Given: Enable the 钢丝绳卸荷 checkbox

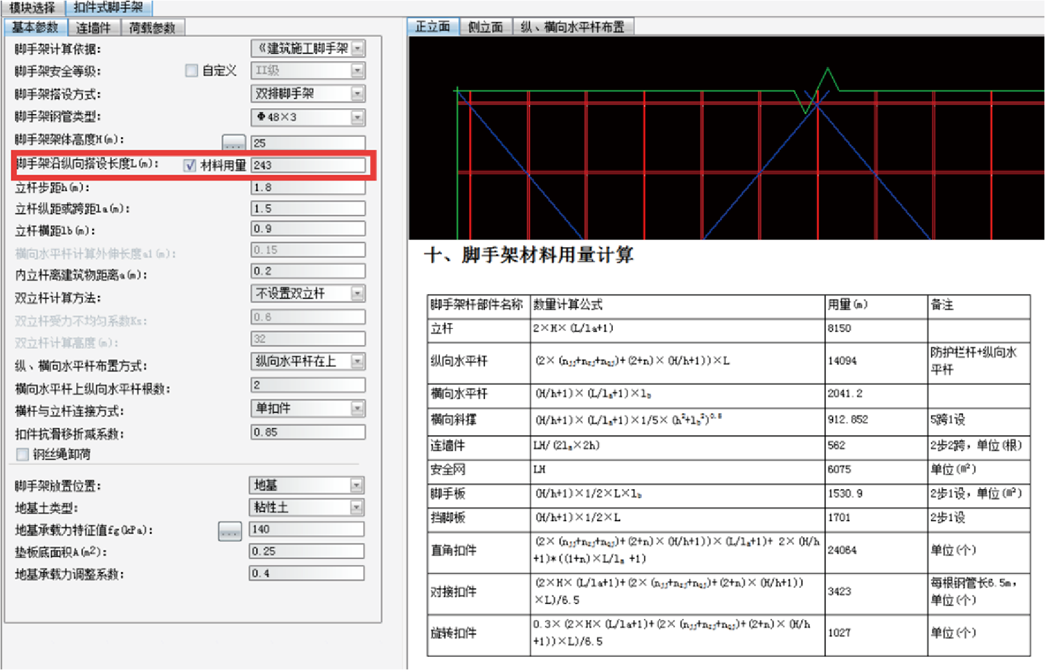Looking at the screenshot, I should click(x=22, y=454).
